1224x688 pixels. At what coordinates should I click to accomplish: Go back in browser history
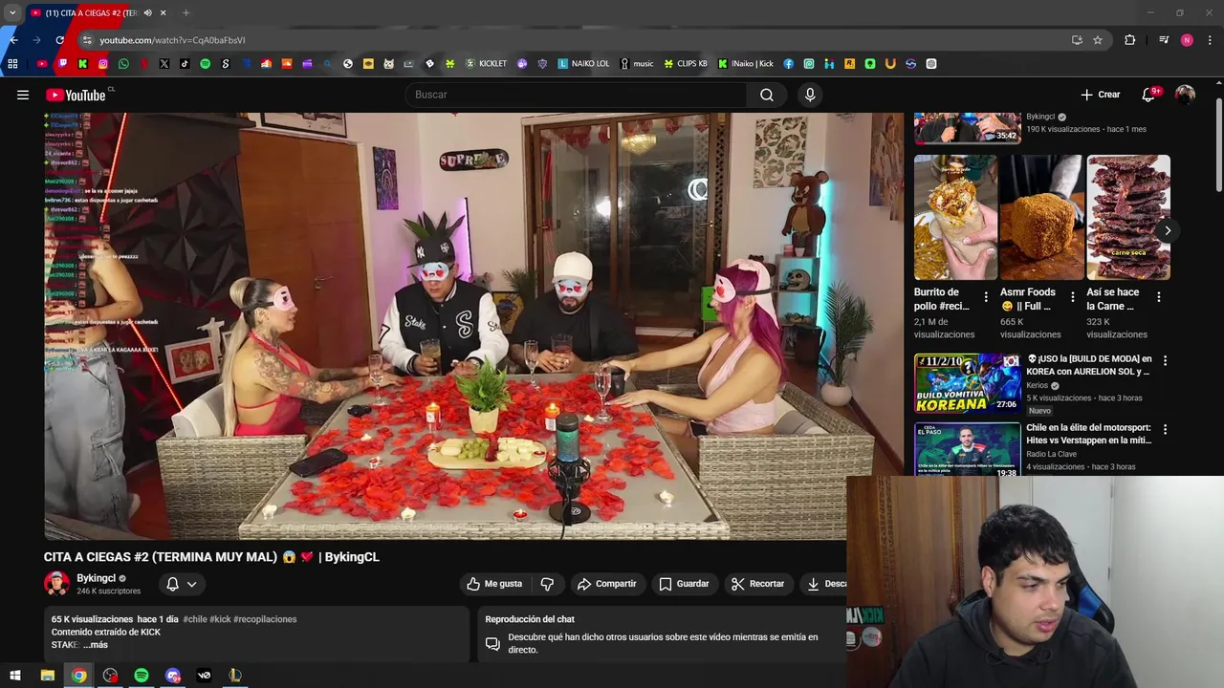[13, 40]
